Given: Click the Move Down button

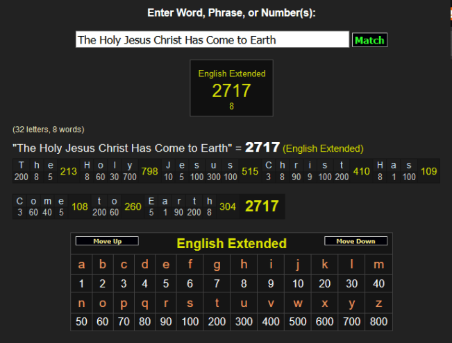Looking at the screenshot, I should [355, 241].
